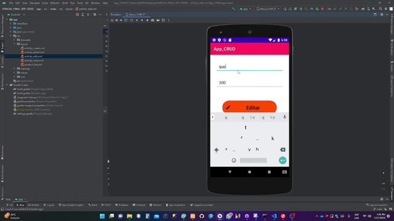
Task: Open the File menu
Action: pos(11,3)
